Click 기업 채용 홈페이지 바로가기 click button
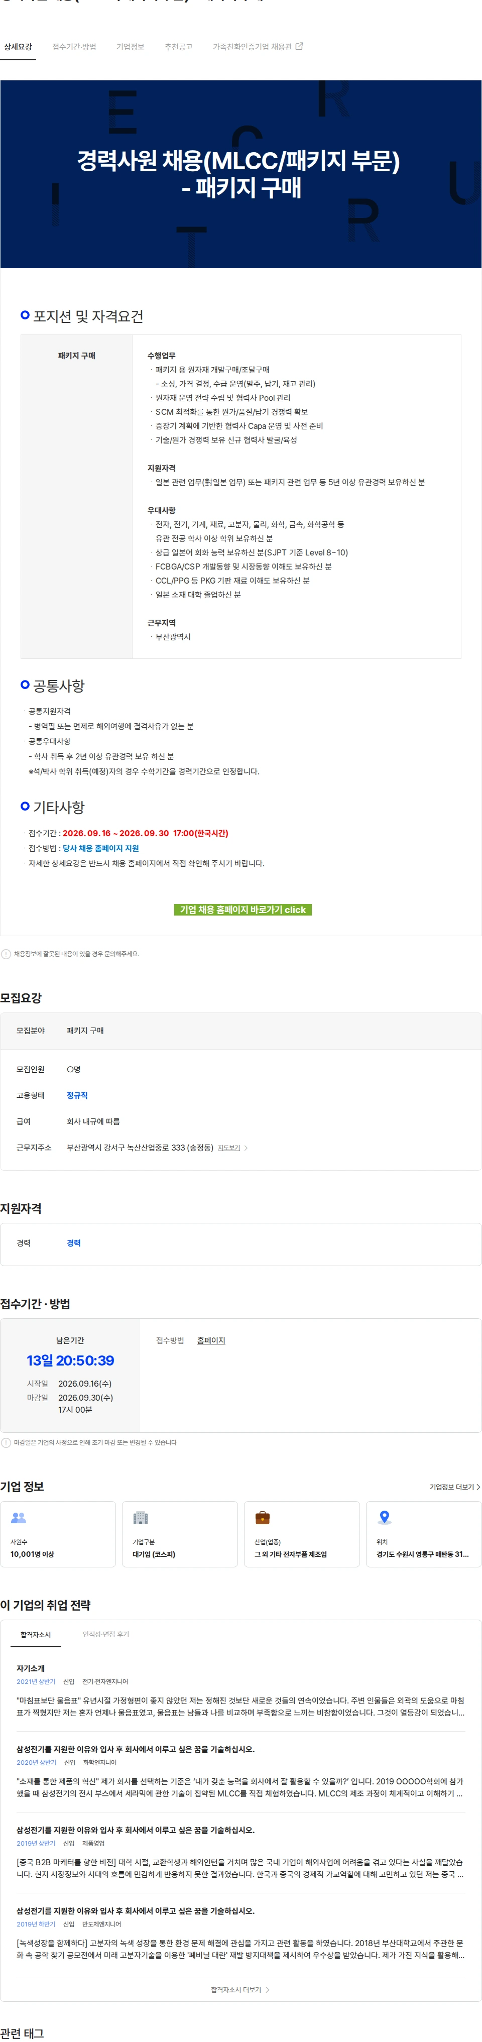 (x=243, y=909)
